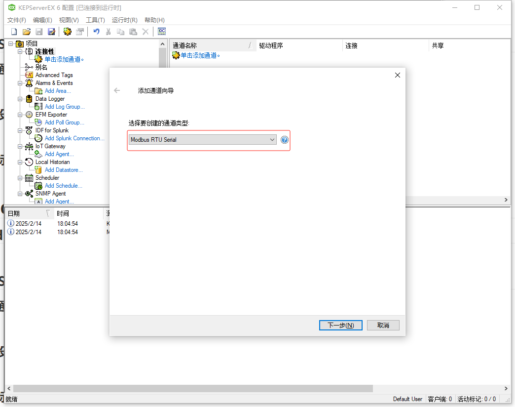Click the Copy toolbar icon
This screenshot has height=407, width=515.
tap(120, 32)
